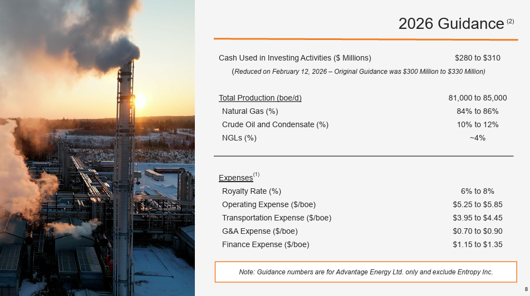Click the slide page number 8
Viewport: 530px width, 296px height.
(x=526, y=289)
